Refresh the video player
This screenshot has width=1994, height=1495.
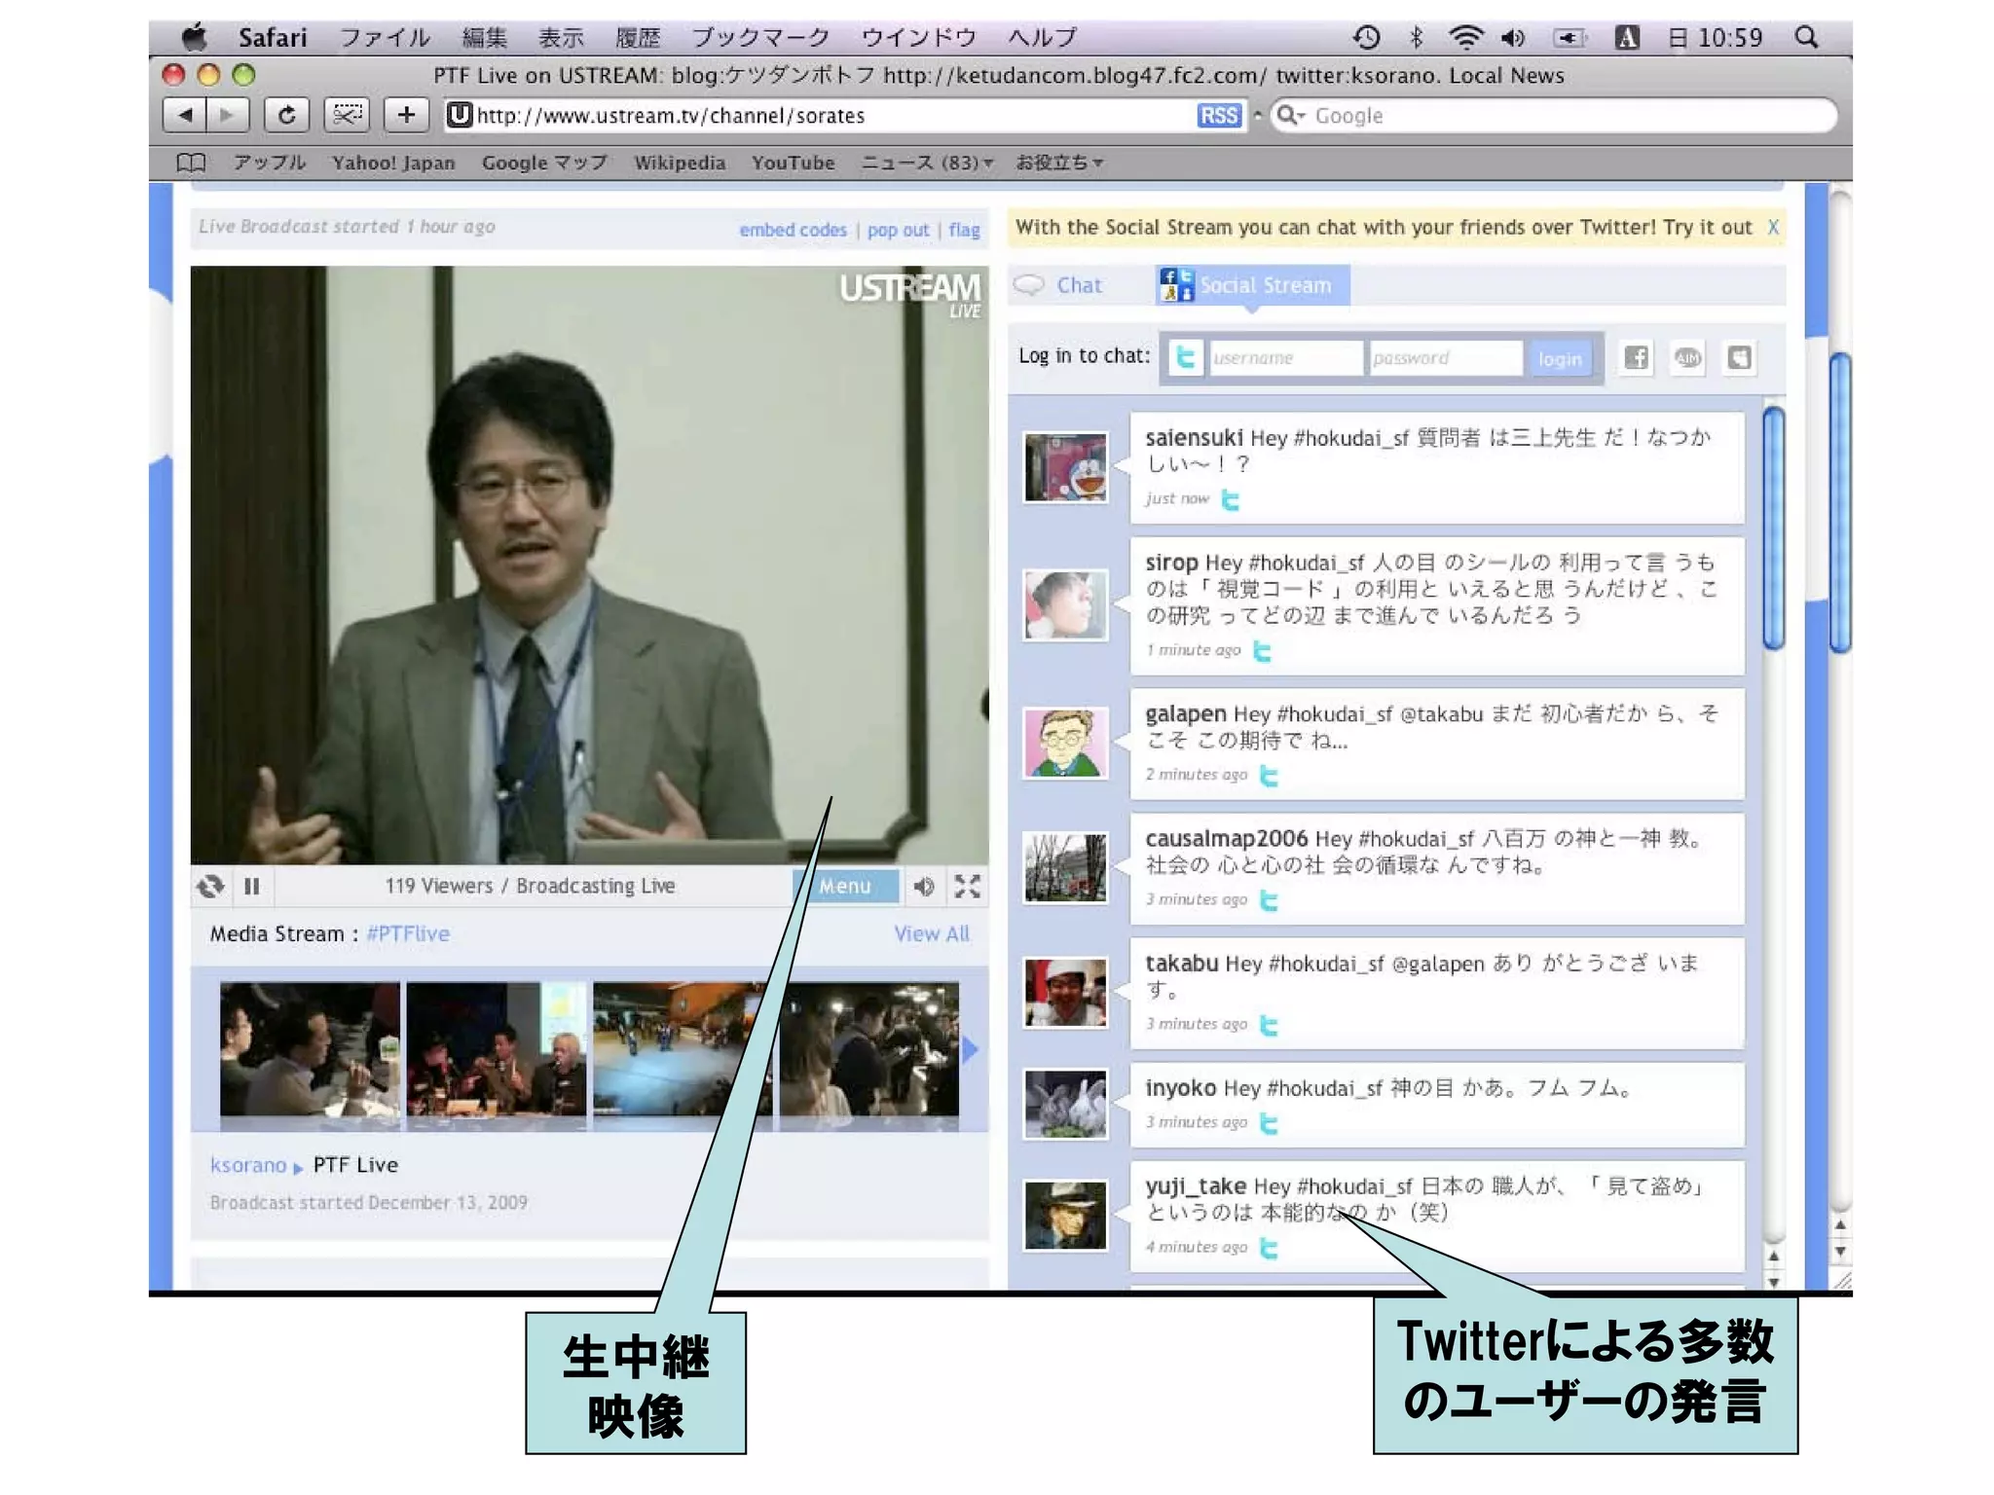pos(210,886)
